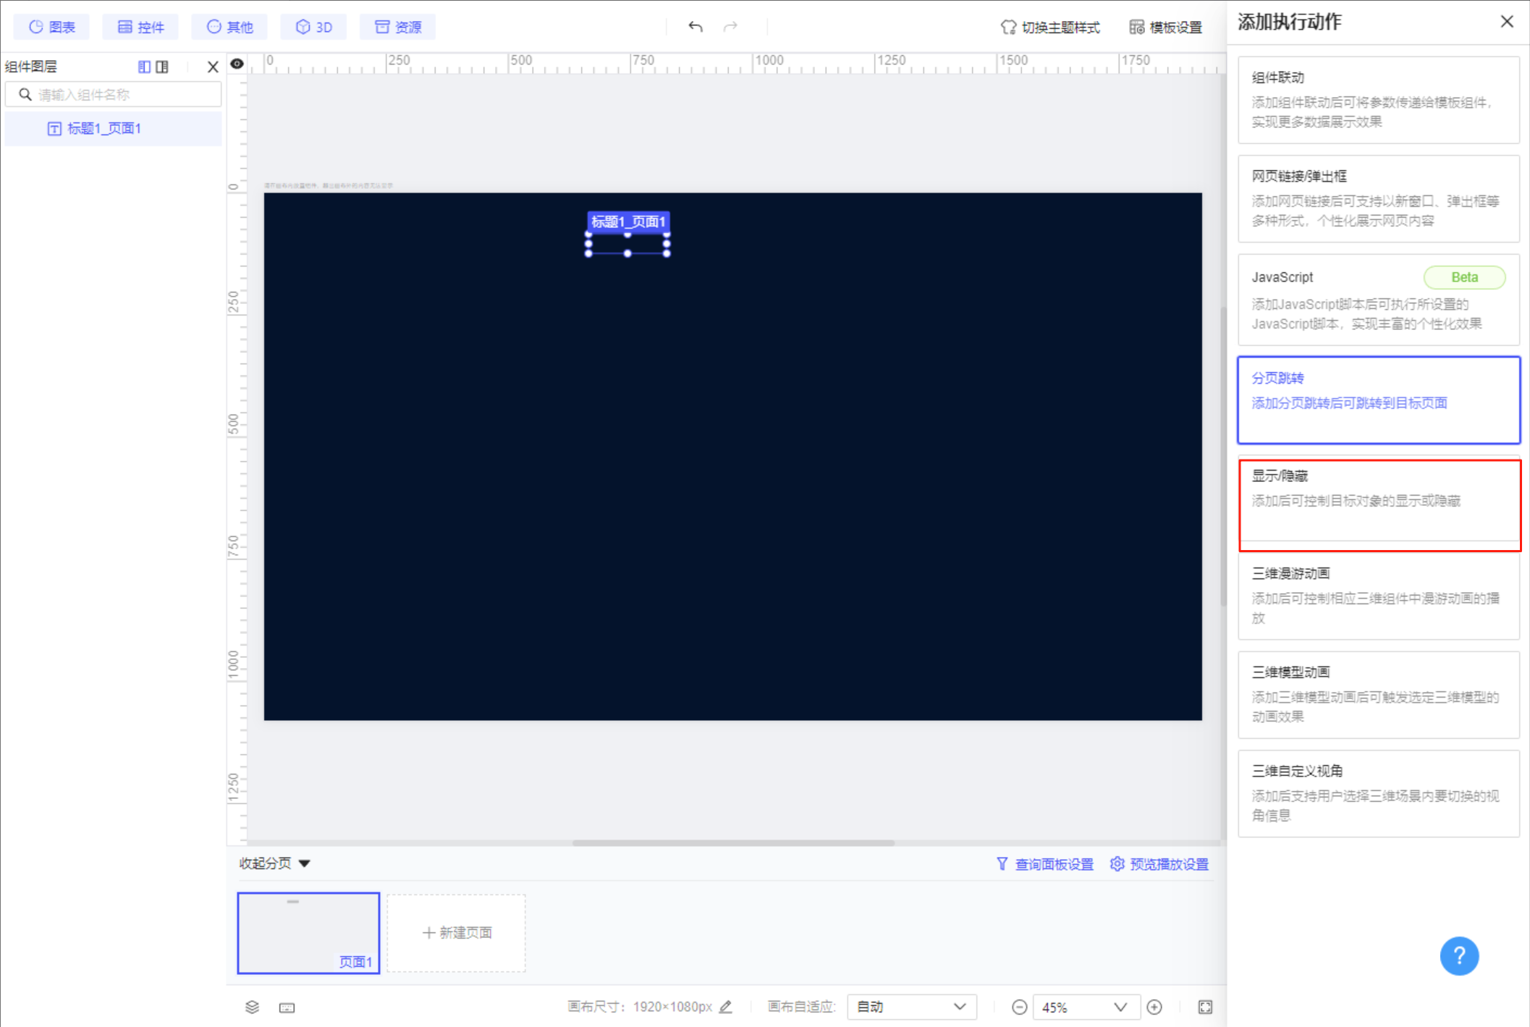Click the keyboard shortcuts icon
This screenshot has height=1027, width=1530.
[287, 1007]
